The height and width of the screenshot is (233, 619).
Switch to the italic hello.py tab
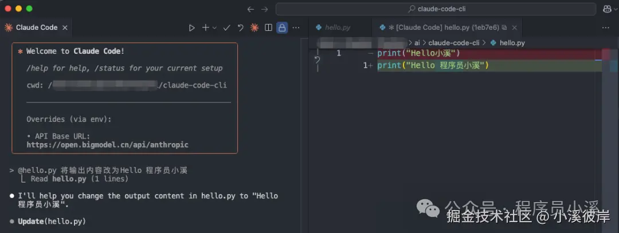(338, 27)
